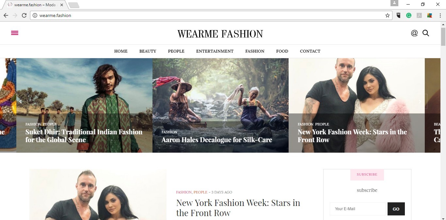
Task: Advance the carousel with the next arrow
Action: point(420,101)
